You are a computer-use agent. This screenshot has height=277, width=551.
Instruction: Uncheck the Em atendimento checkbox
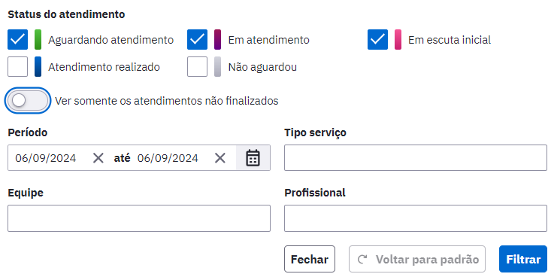point(198,40)
